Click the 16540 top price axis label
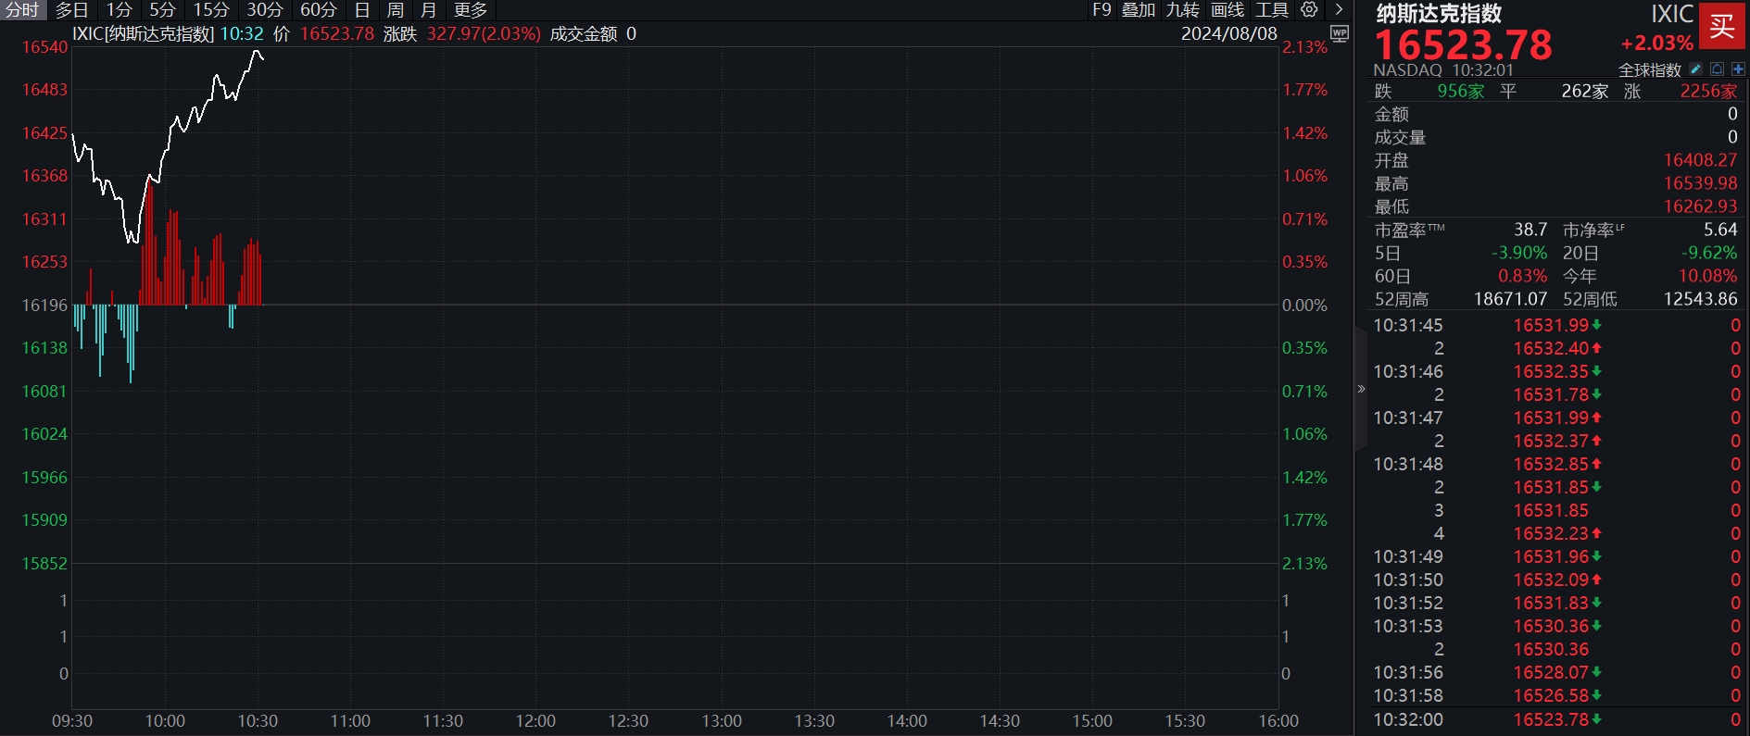 (44, 46)
